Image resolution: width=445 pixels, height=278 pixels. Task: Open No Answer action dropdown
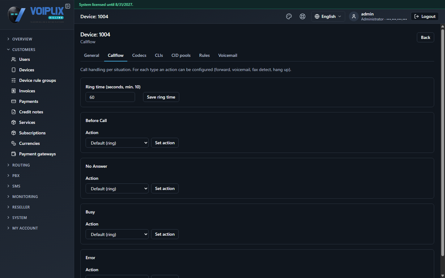(117, 189)
